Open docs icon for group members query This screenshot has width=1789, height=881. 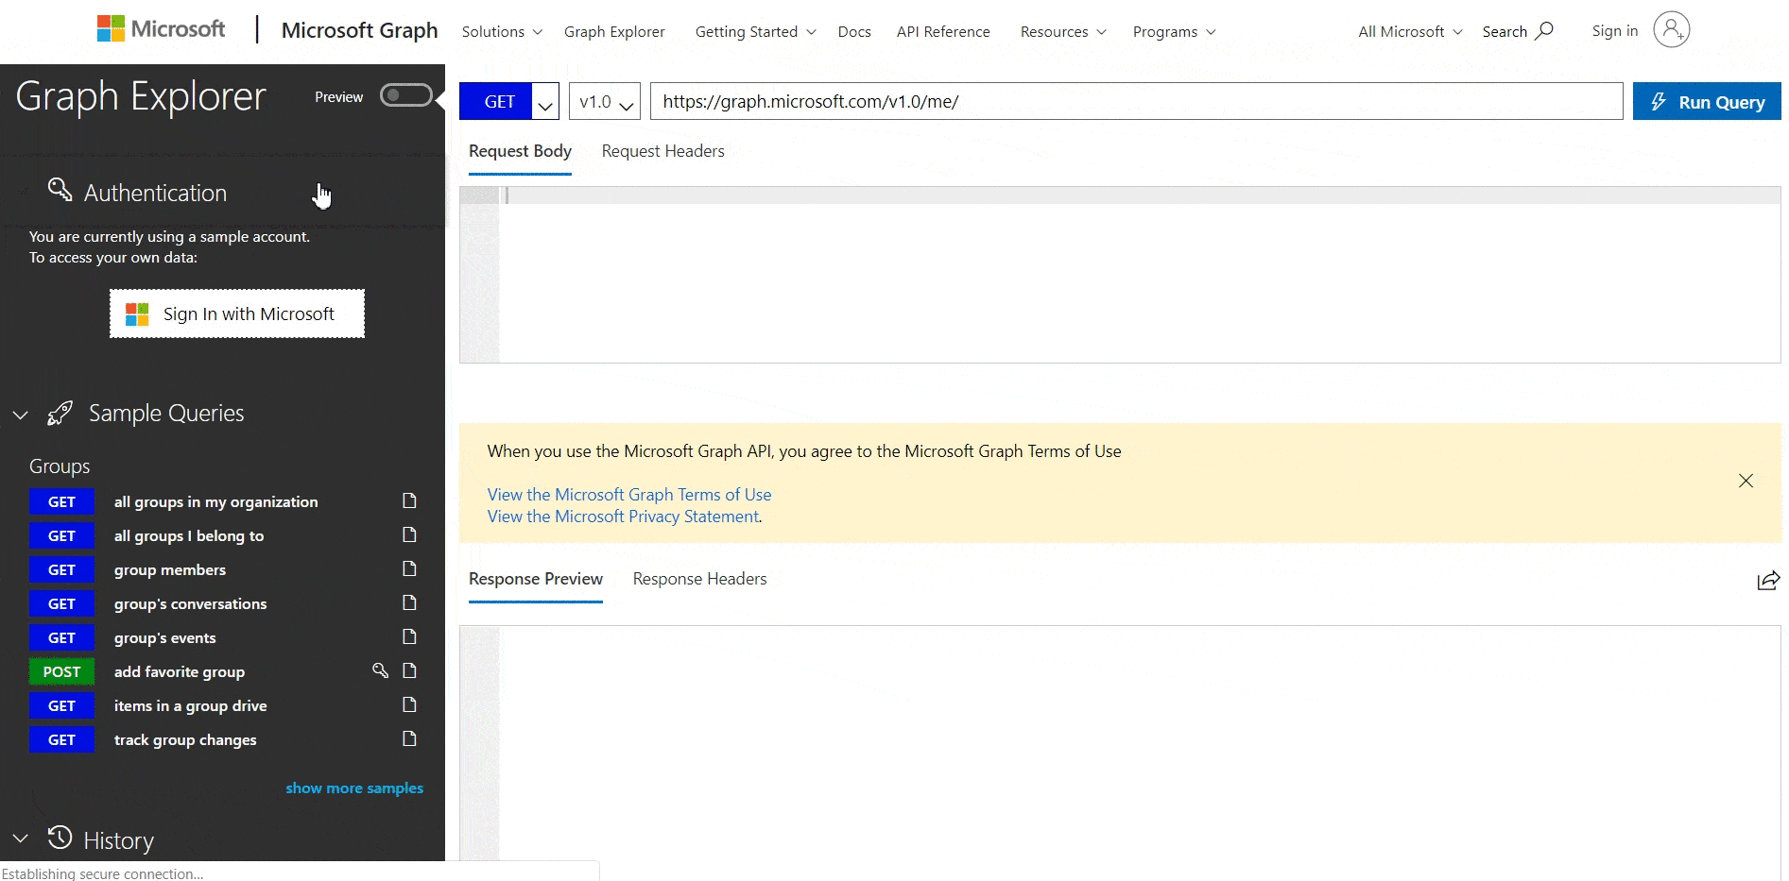coord(409,568)
